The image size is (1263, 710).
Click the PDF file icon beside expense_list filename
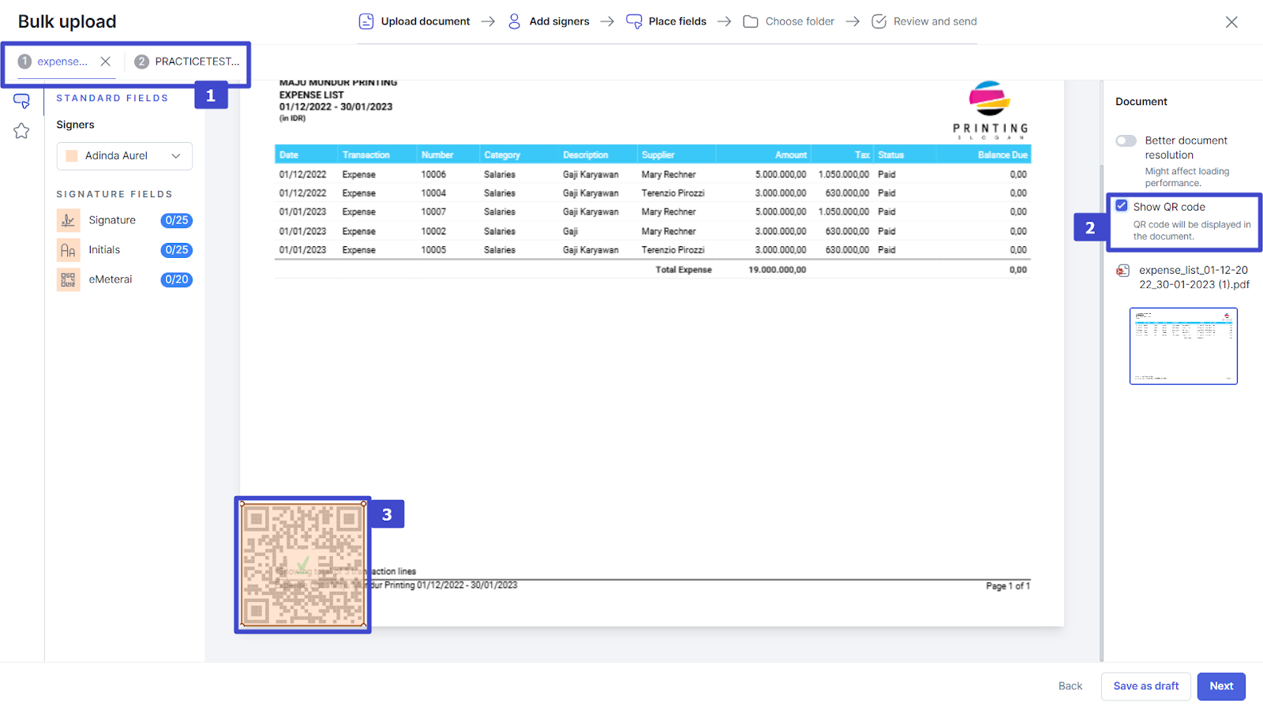1123,271
